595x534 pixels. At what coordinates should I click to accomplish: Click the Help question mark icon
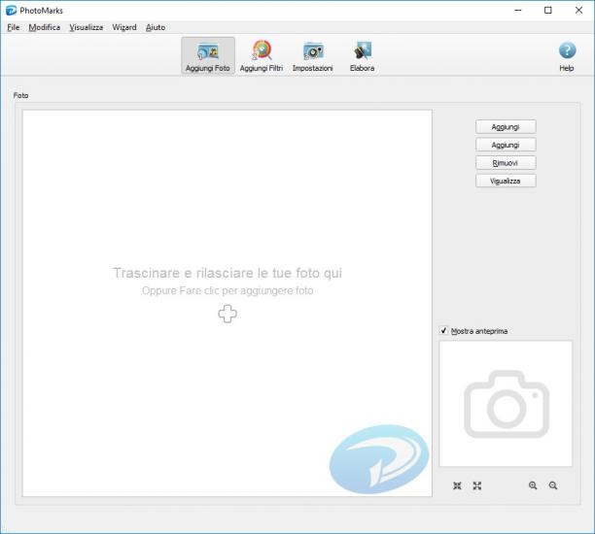pyautogui.click(x=567, y=50)
